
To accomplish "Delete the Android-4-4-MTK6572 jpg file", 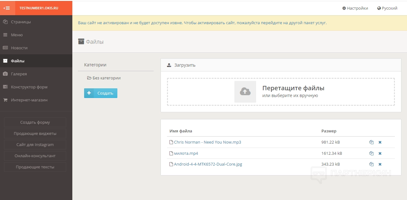I will (x=380, y=164).
